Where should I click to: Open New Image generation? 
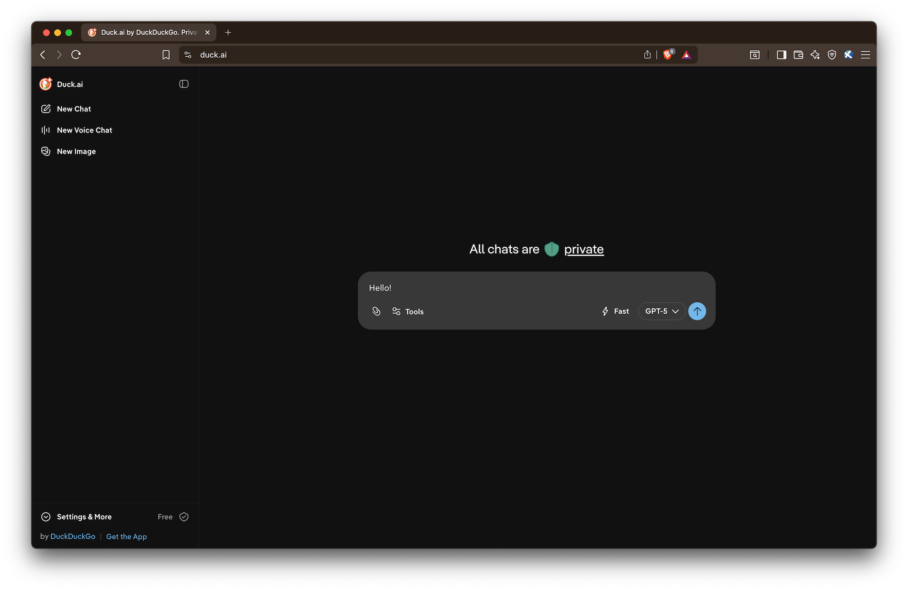pos(76,152)
